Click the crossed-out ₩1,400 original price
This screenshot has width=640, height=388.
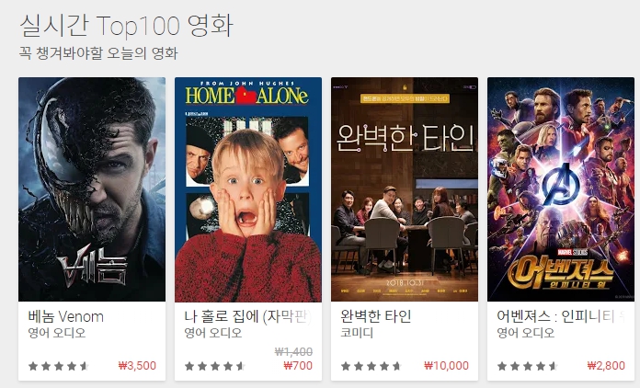(x=294, y=351)
